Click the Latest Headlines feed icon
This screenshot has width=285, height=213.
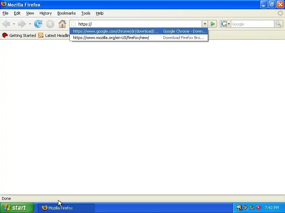click(x=41, y=35)
